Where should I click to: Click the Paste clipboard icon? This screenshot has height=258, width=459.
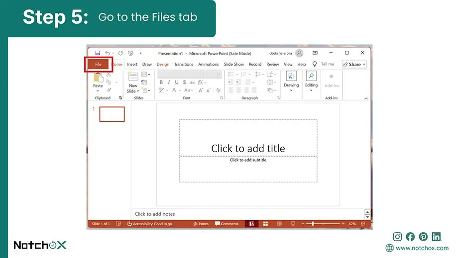pos(98,77)
